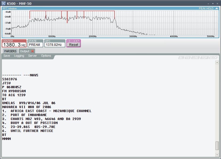
Task: Click the scrollbar up arrow
Action: 217,63
